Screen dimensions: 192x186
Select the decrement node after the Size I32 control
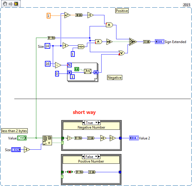[27, 149]
